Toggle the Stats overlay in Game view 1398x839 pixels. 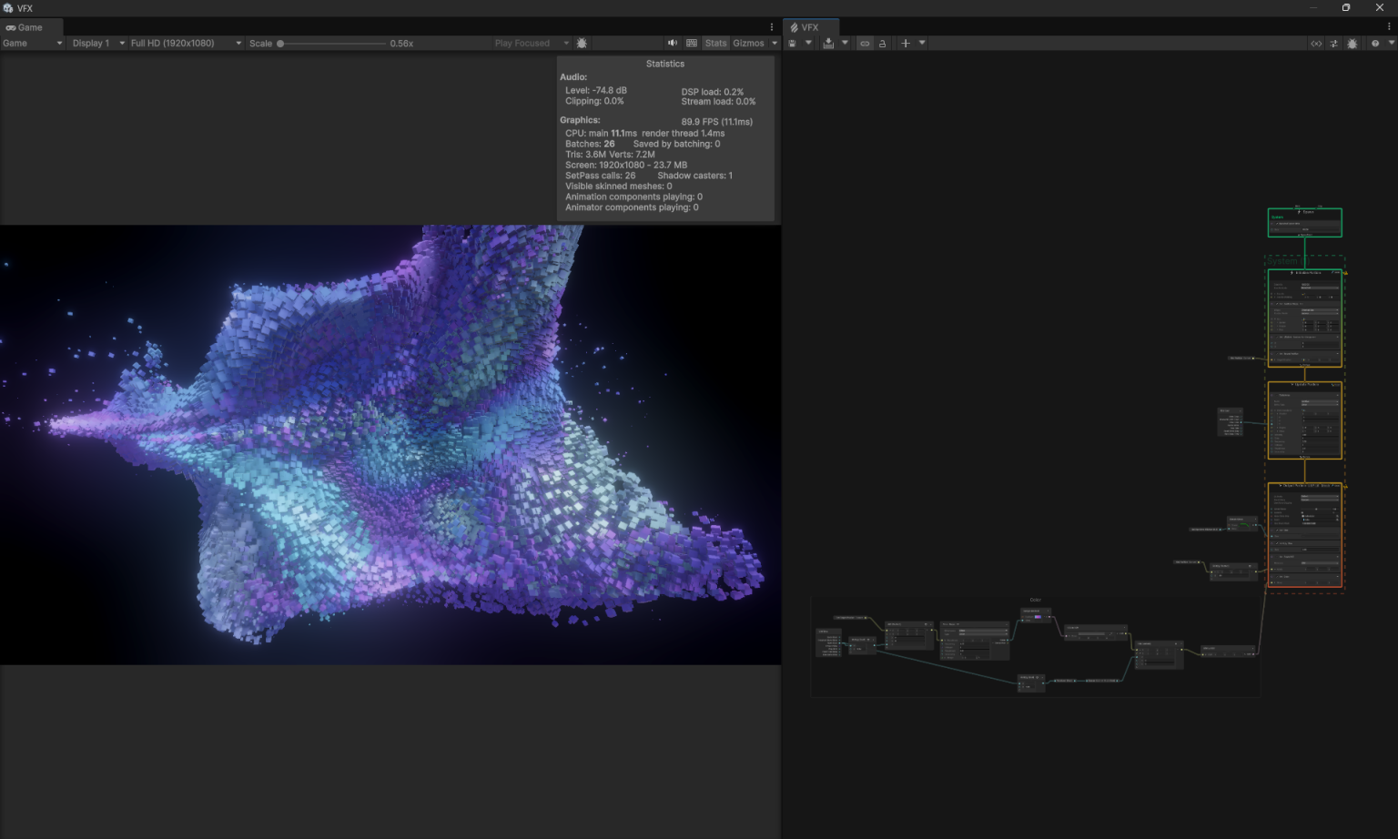tap(715, 43)
